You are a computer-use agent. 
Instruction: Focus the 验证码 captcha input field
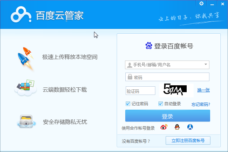click(140, 90)
